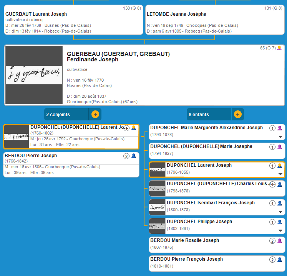The image size is (287, 276).
Task: Click the male icon for Berdou Pierre Joseph
Action: click(x=134, y=156)
